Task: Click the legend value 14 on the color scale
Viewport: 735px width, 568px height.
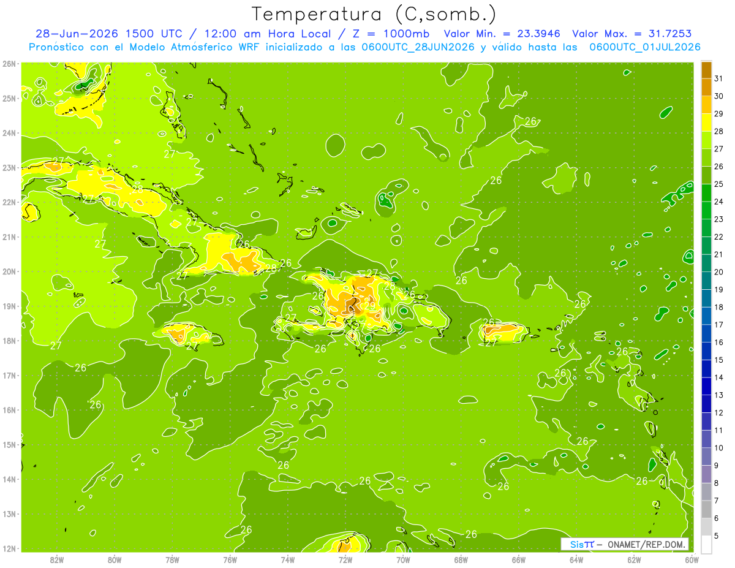Action: coord(718,378)
